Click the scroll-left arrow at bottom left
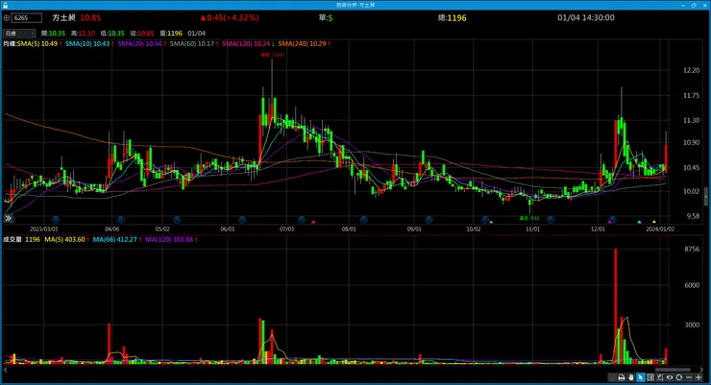This screenshot has width=711, height=385. pos(6,370)
